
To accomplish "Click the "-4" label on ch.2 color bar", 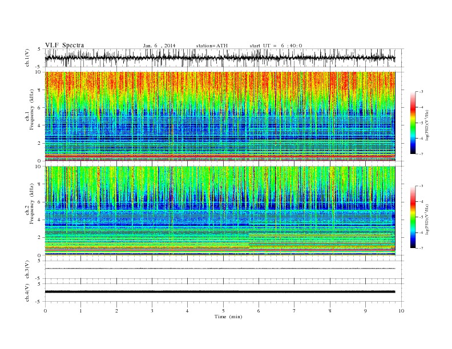I will (x=421, y=202).
